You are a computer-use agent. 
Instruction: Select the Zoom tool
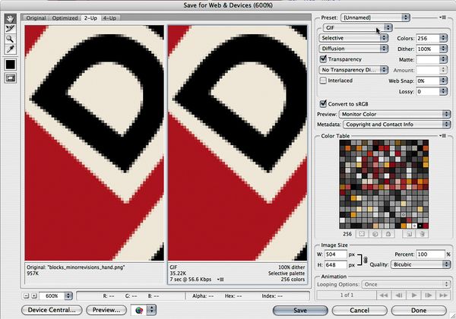pos(11,37)
